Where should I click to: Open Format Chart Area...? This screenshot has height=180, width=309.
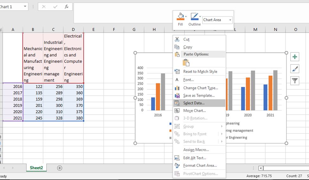200,166
